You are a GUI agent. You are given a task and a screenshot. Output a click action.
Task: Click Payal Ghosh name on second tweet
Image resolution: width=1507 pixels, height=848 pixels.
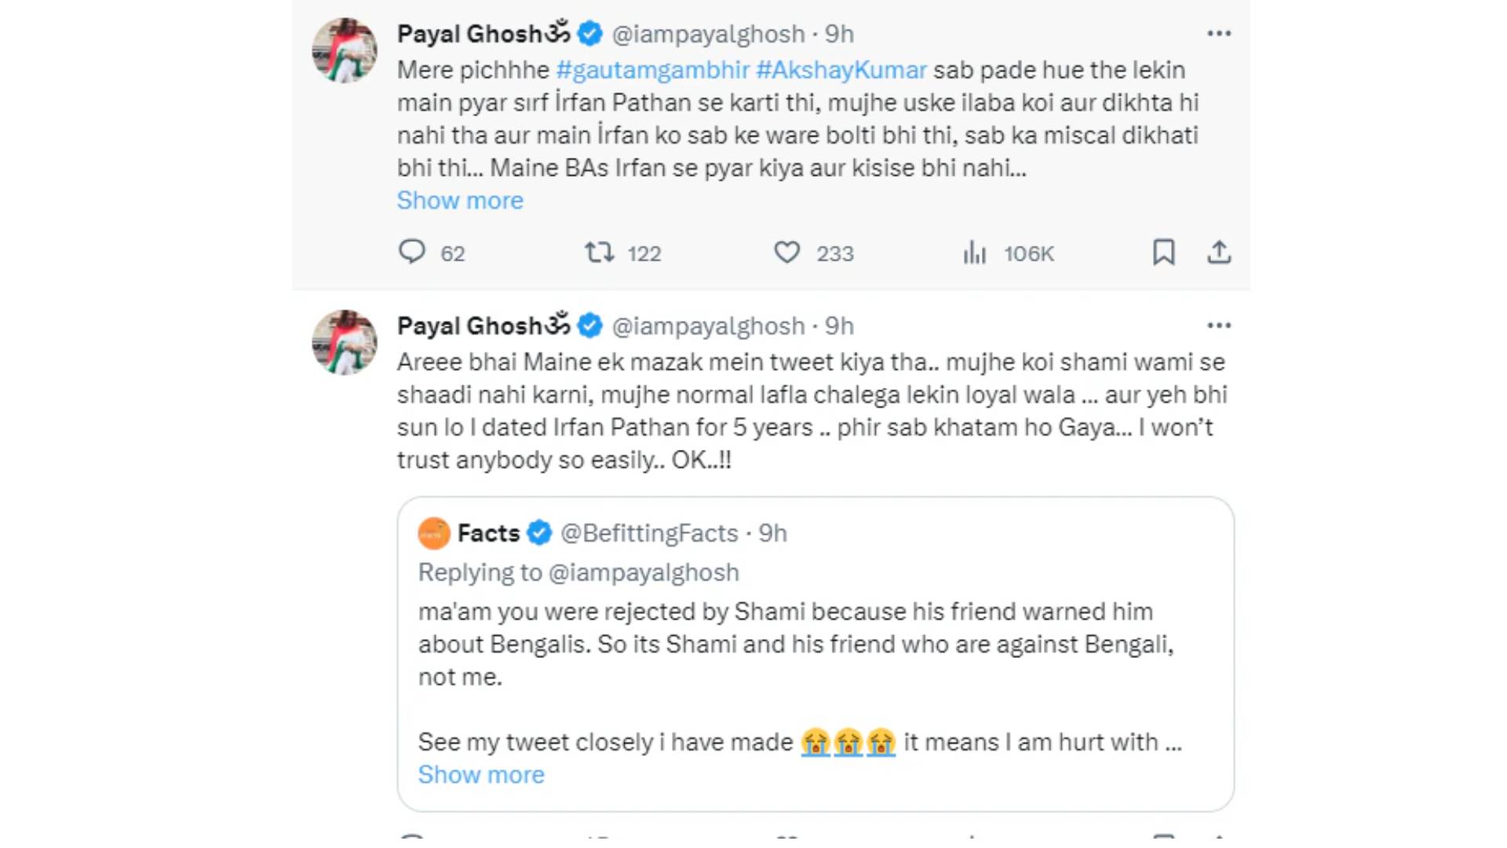[x=469, y=326]
